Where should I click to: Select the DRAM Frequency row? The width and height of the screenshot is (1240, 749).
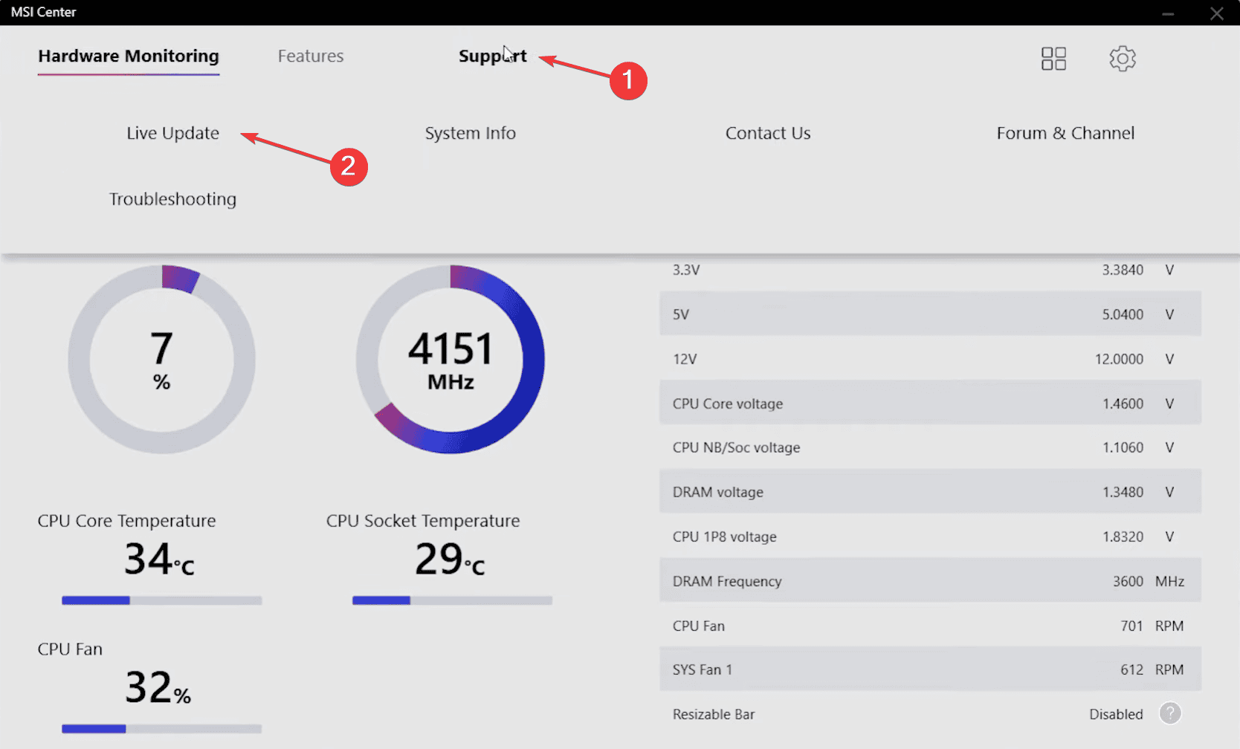930,580
